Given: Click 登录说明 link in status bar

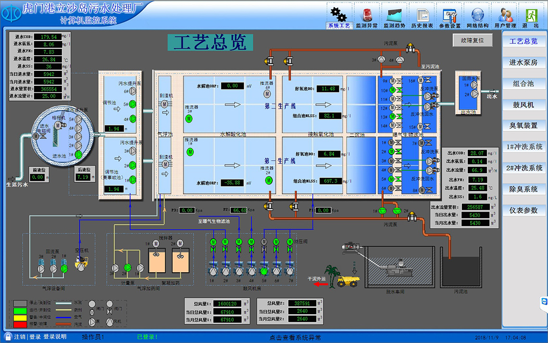Looking at the screenshot, I should click(54, 337).
